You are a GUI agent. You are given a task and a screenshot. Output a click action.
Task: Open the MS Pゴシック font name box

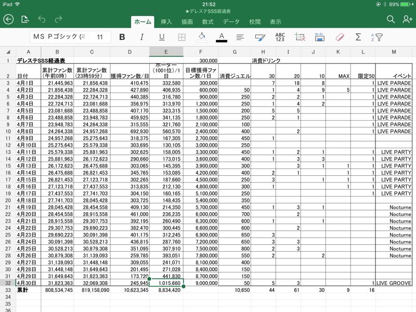59,37
